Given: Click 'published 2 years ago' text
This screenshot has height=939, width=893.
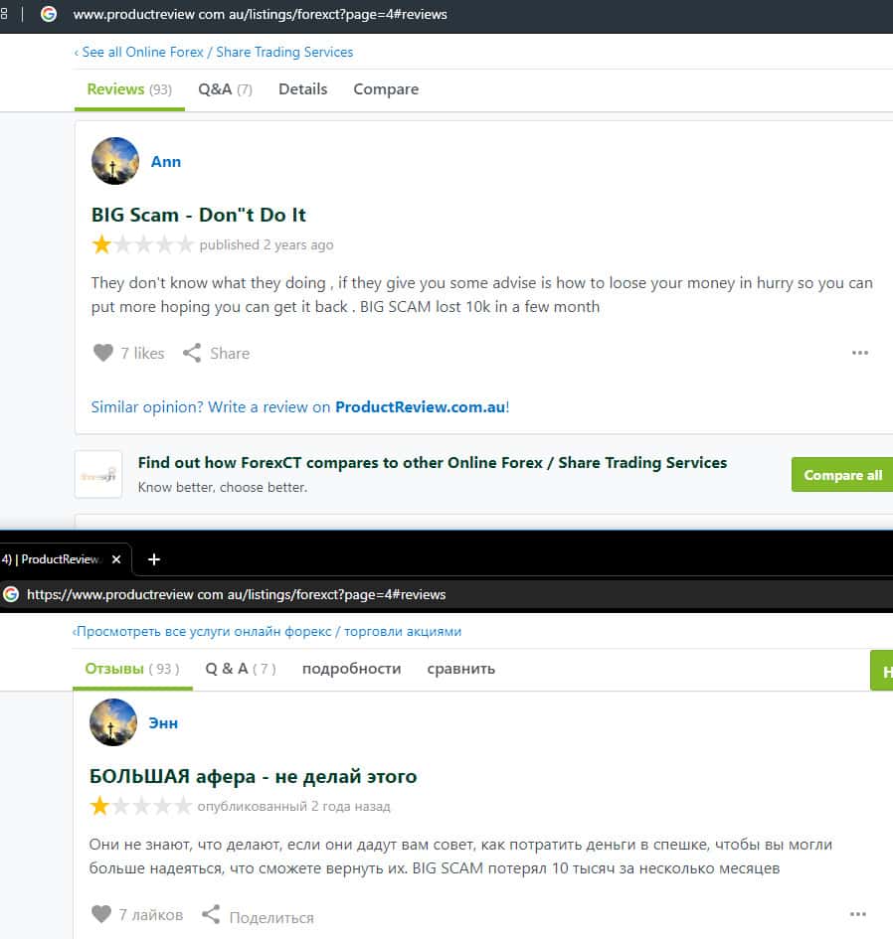Looking at the screenshot, I should [x=267, y=244].
